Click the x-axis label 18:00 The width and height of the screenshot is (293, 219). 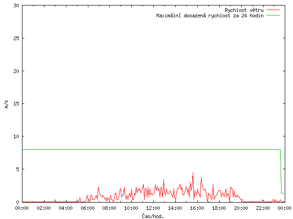click(x=219, y=208)
